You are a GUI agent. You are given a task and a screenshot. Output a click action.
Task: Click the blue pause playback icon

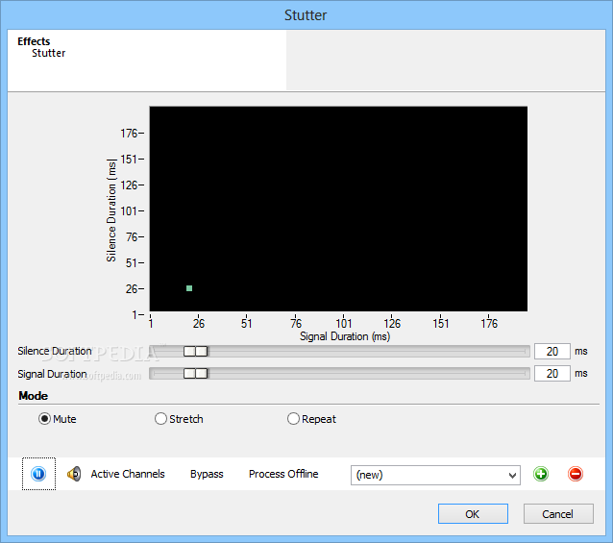click(38, 474)
